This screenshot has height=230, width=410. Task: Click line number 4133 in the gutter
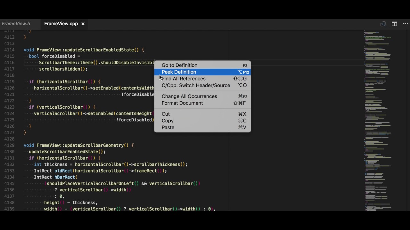click(x=9, y=171)
